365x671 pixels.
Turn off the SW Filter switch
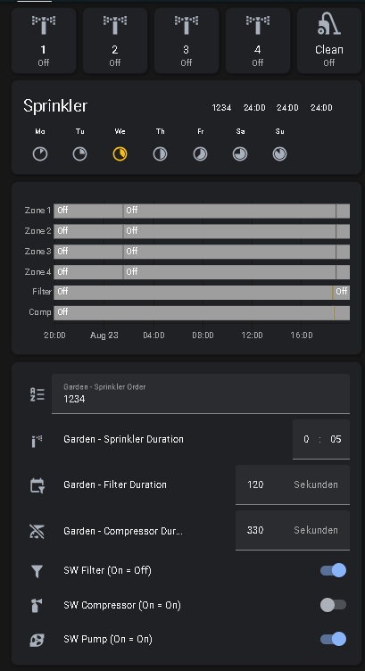pyautogui.click(x=334, y=570)
